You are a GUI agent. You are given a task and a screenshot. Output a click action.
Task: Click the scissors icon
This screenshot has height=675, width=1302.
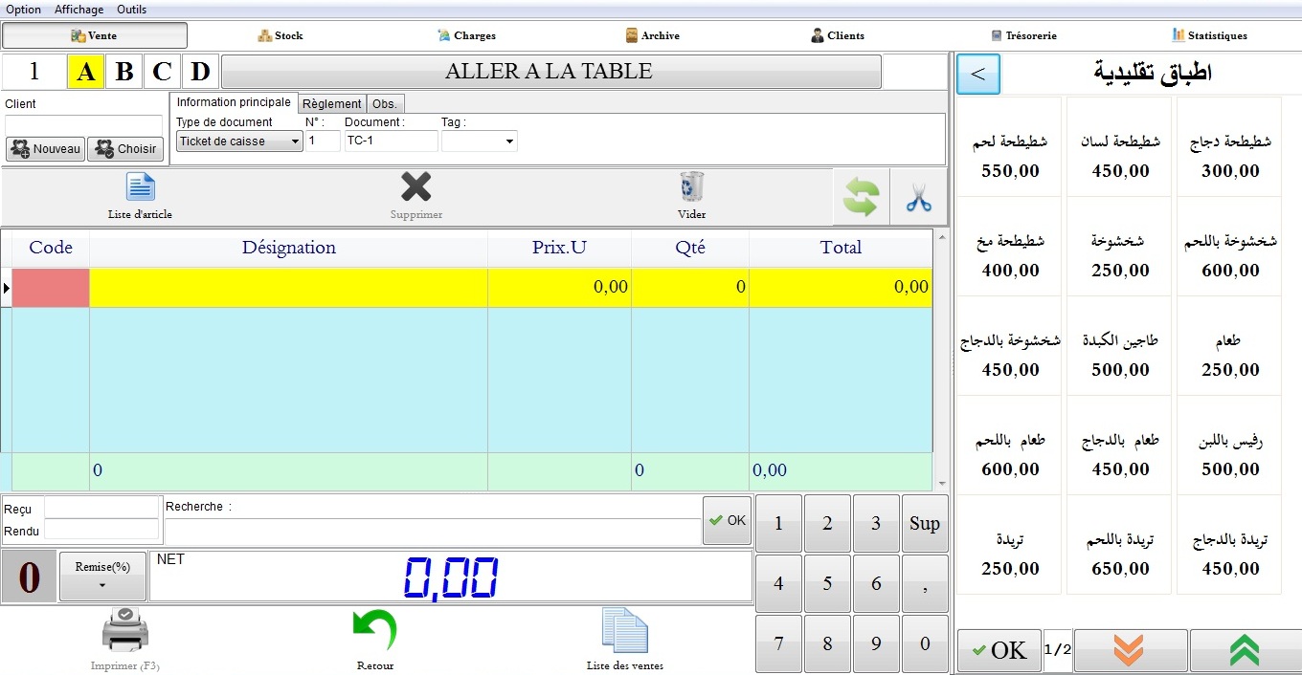coord(918,198)
